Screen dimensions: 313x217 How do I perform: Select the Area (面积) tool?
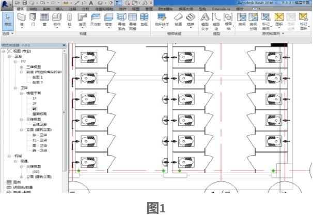(279, 20)
